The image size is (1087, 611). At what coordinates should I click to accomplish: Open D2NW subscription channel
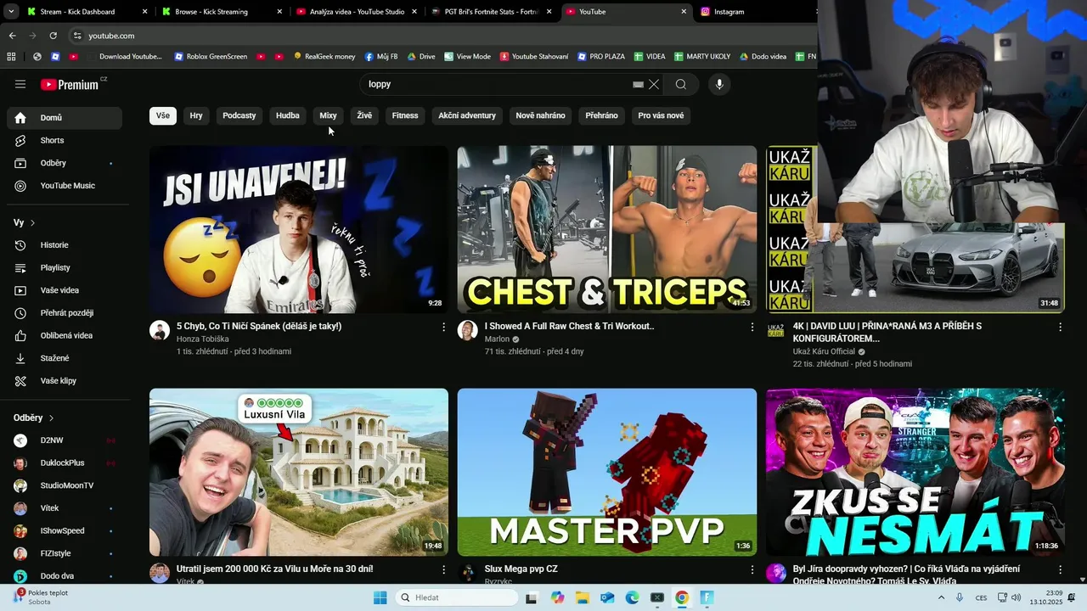click(x=65, y=440)
